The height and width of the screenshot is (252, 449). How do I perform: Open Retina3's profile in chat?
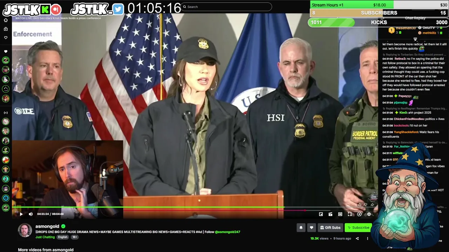pos(400,59)
